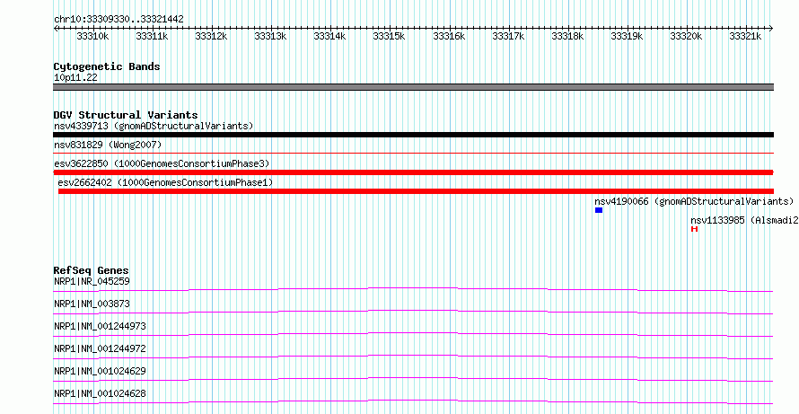Open NRP1|NR_045259 transcript label
The image size is (799, 414).
[x=92, y=281]
